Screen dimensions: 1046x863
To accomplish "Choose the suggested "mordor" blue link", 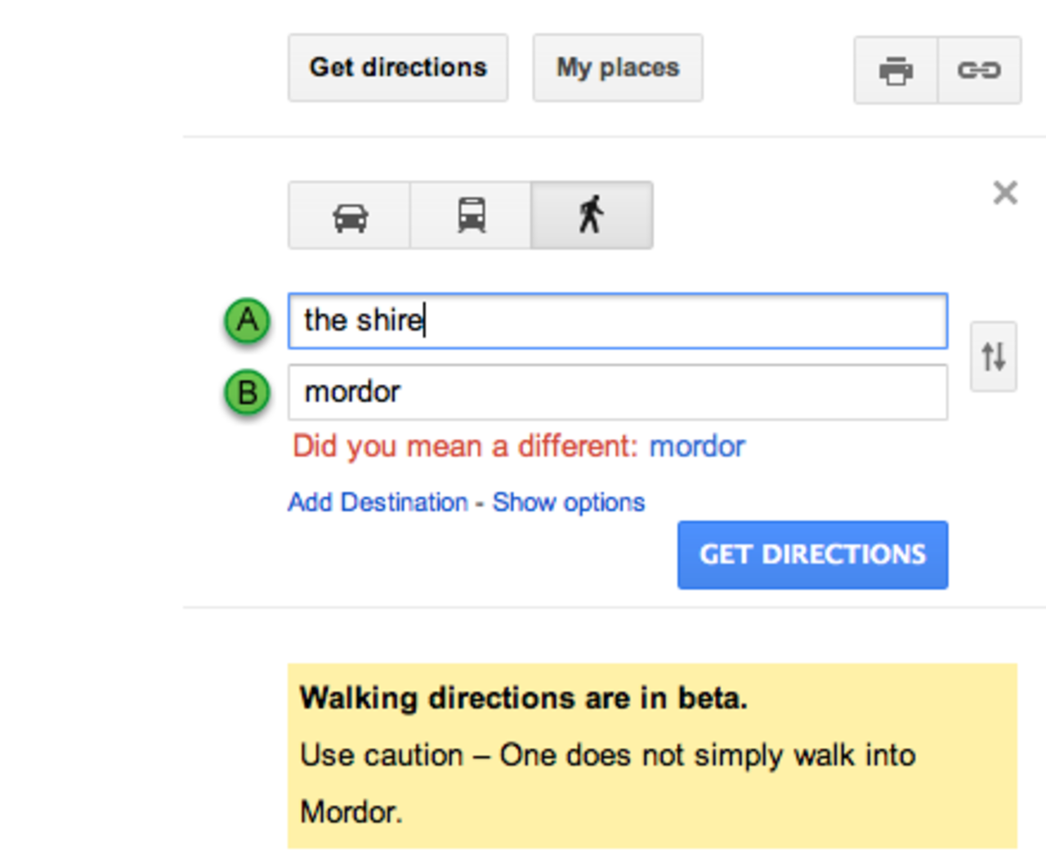I will [697, 447].
